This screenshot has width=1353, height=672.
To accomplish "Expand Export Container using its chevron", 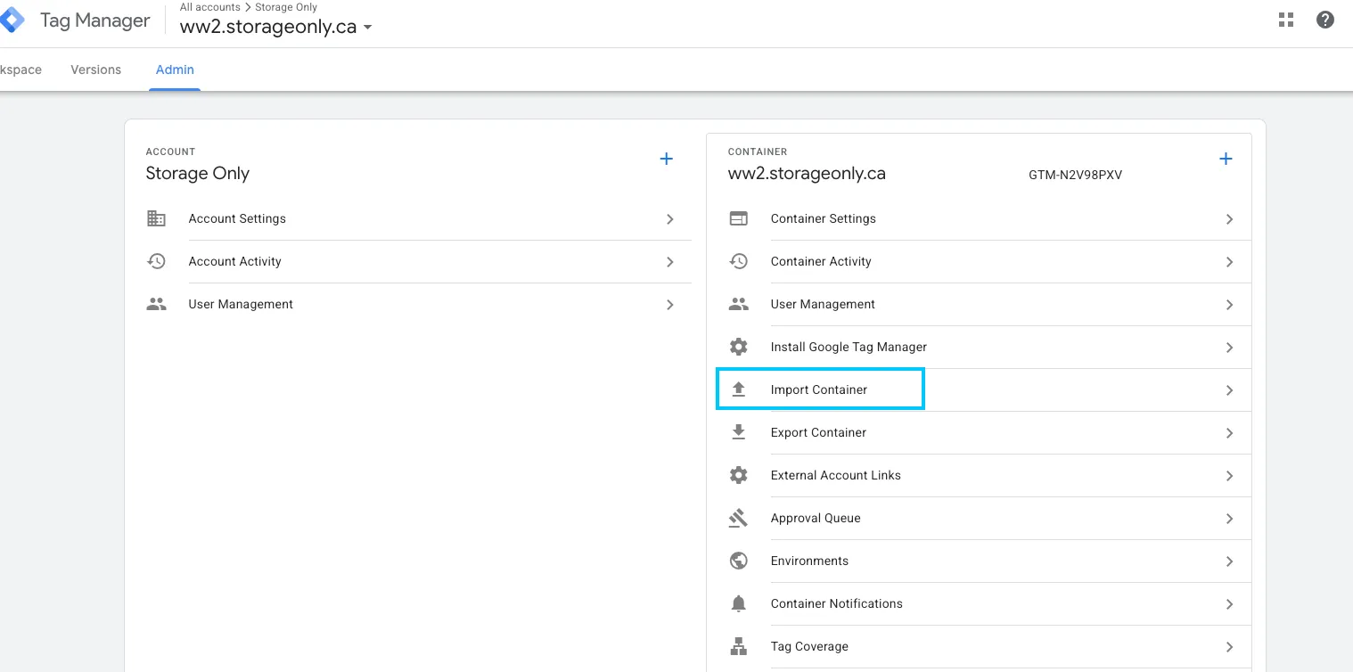I will [1229, 433].
